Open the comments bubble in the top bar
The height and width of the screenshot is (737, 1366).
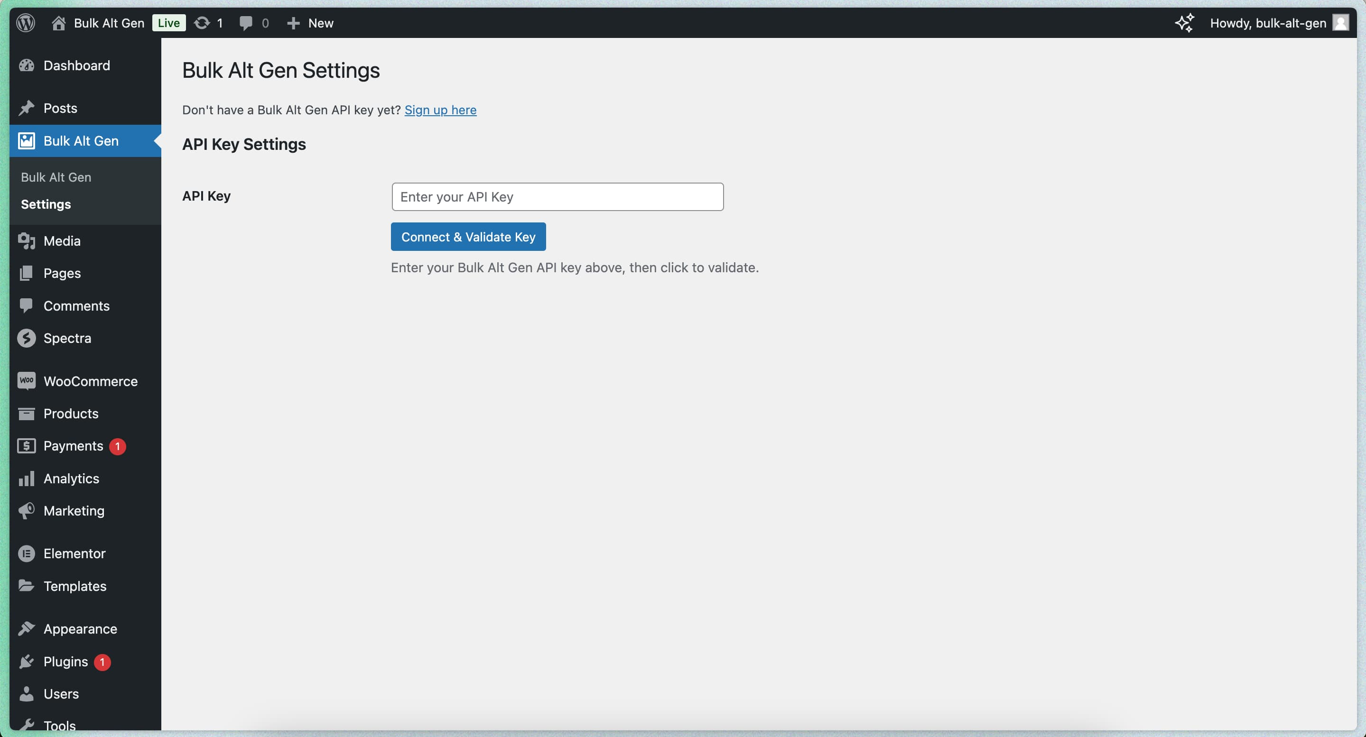[x=246, y=23]
